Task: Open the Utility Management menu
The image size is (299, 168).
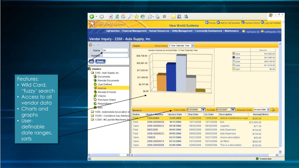Action: (182, 31)
